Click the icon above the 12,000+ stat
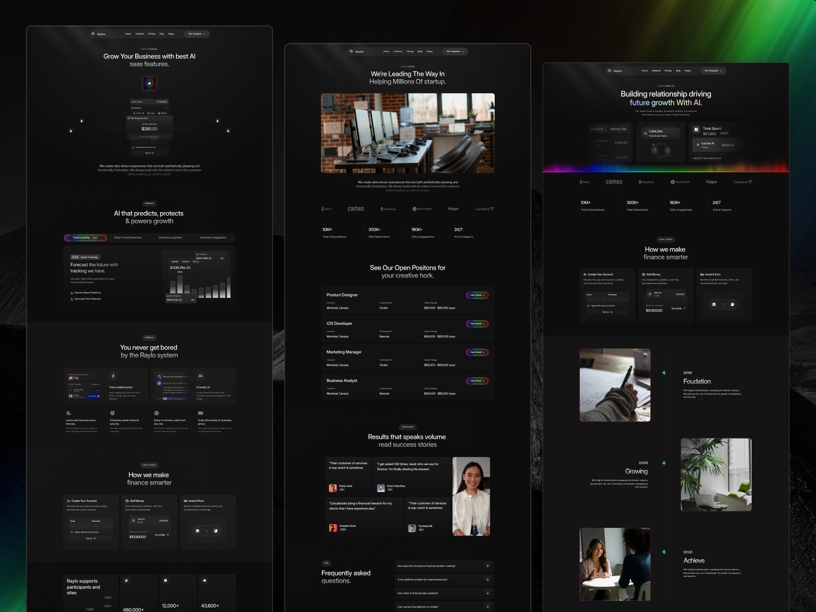 pos(165,580)
